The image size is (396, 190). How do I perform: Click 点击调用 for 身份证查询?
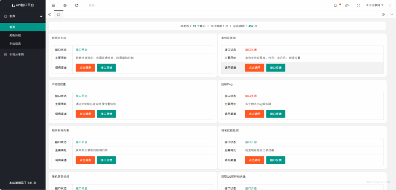click(x=254, y=68)
